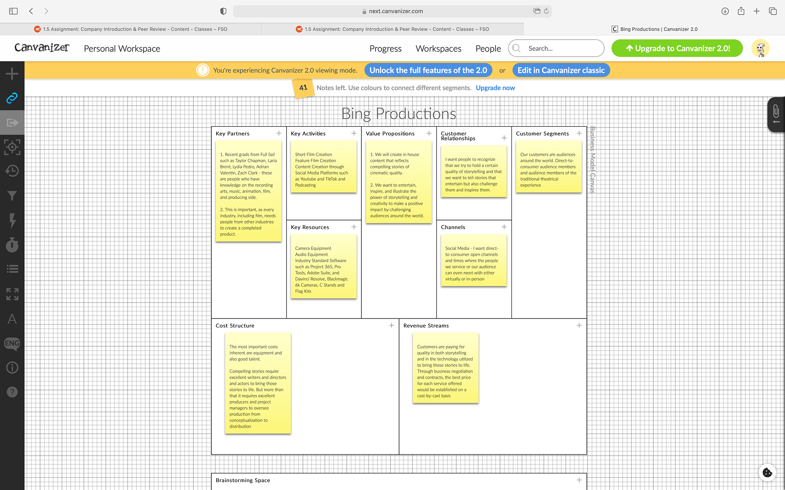The height and width of the screenshot is (490, 785).
Task: Click the warning exclamation icon in banner
Action: [x=203, y=70]
